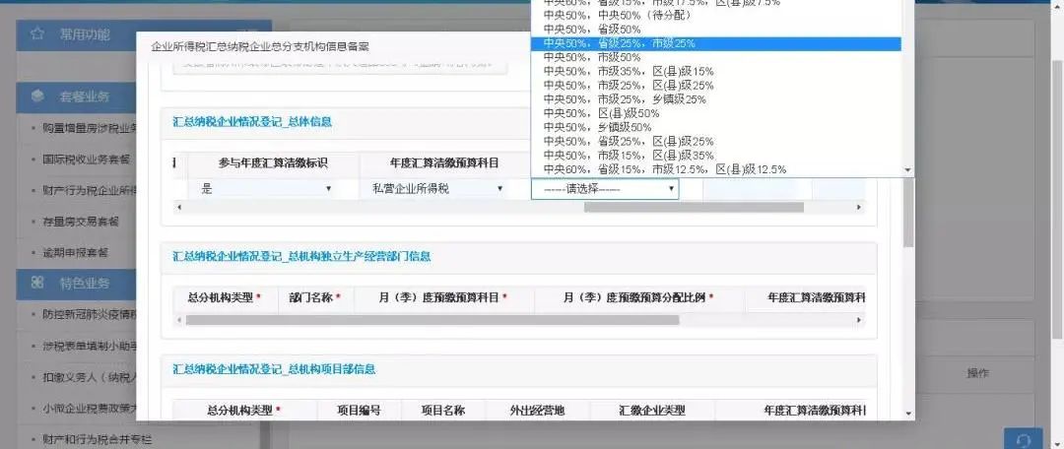
Task: Click the 独立生产经营部门 table horizontal scrollbar thumb
Action: click(x=432, y=319)
